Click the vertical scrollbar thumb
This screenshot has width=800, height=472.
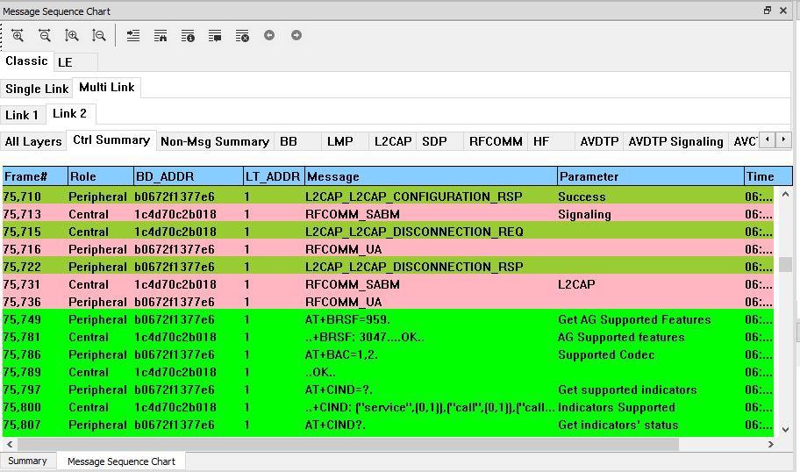click(x=785, y=264)
